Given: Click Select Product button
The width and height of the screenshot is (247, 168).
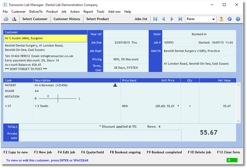Looking at the screenshot, I should point(97,19).
